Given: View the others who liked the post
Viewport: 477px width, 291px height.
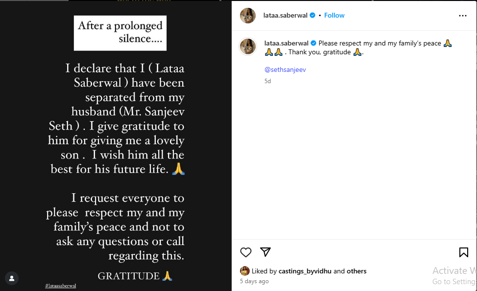Looking at the screenshot, I should coord(357,271).
